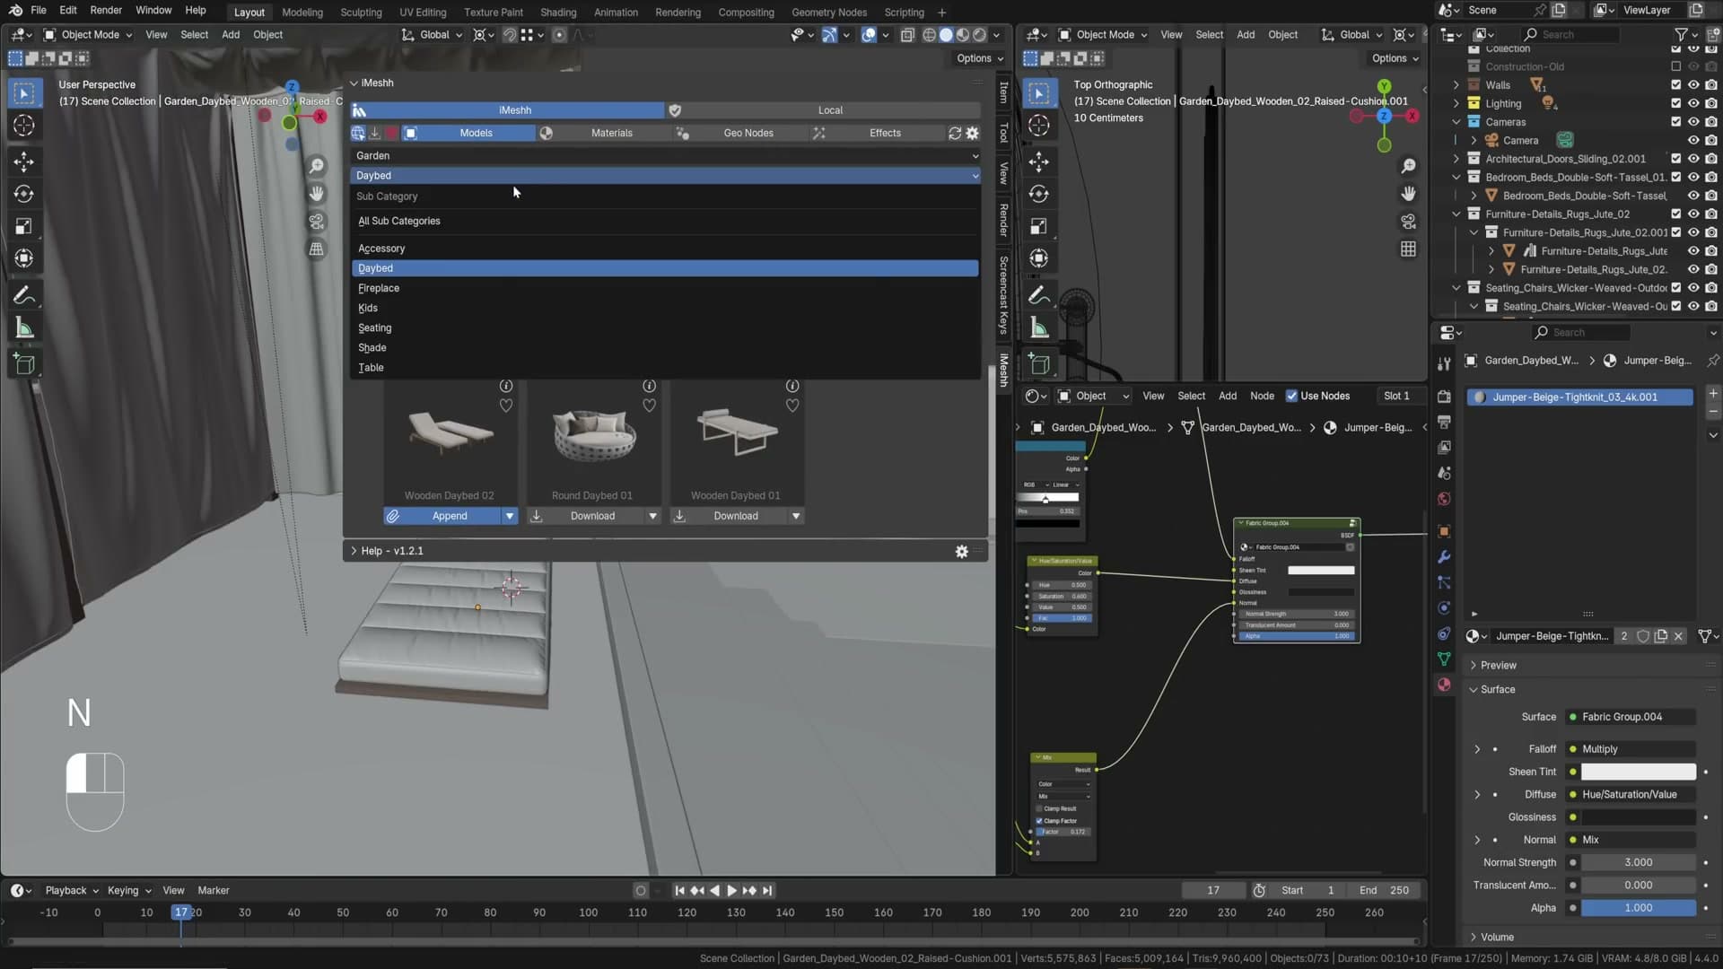The image size is (1723, 969).
Task: Refresh the iMeshh asset library
Action: click(x=955, y=133)
